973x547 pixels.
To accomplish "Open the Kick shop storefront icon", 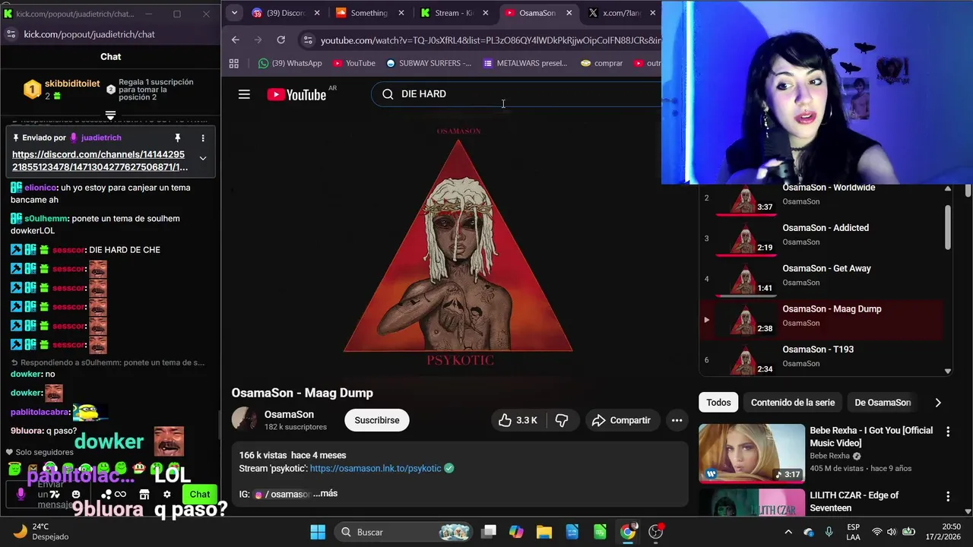I will (x=144, y=494).
